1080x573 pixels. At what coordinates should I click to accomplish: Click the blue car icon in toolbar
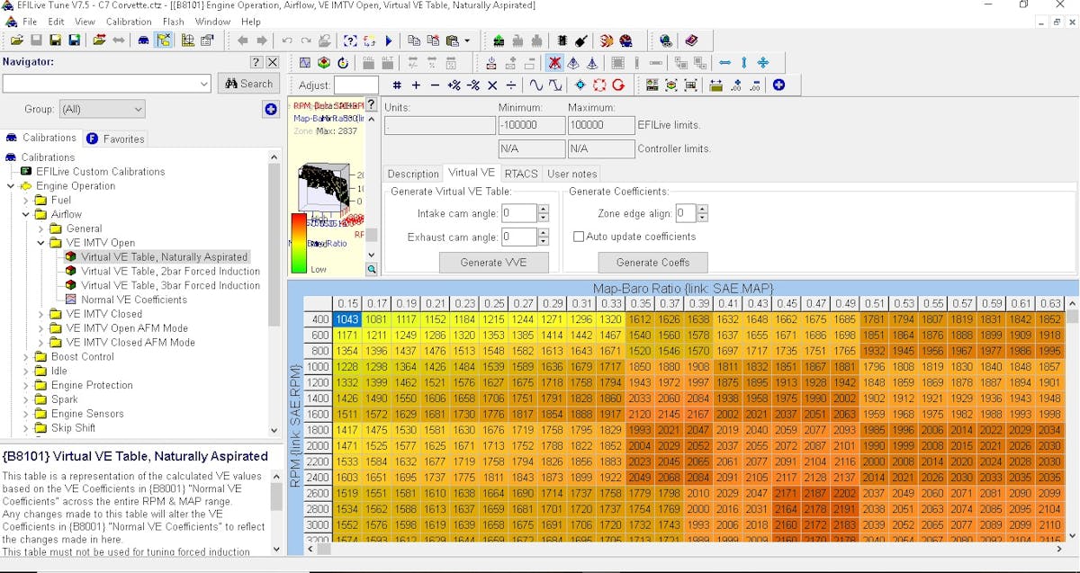click(143, 40)
